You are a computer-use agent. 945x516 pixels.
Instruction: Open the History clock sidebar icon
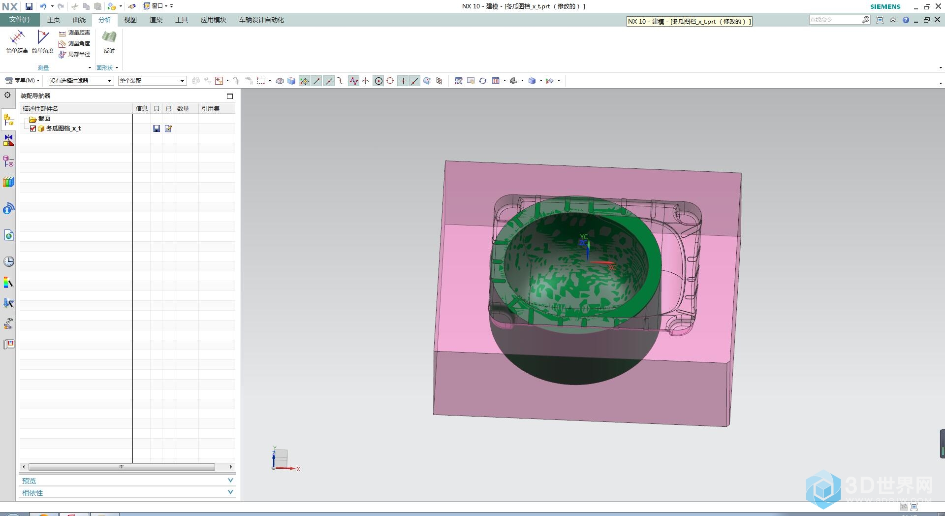(9, 261)
